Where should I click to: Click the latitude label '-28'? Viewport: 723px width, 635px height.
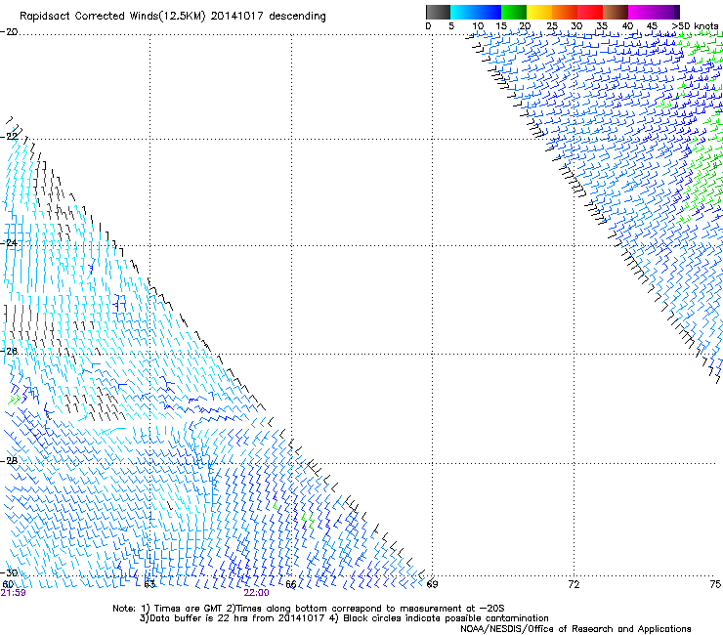coord(9,461)
